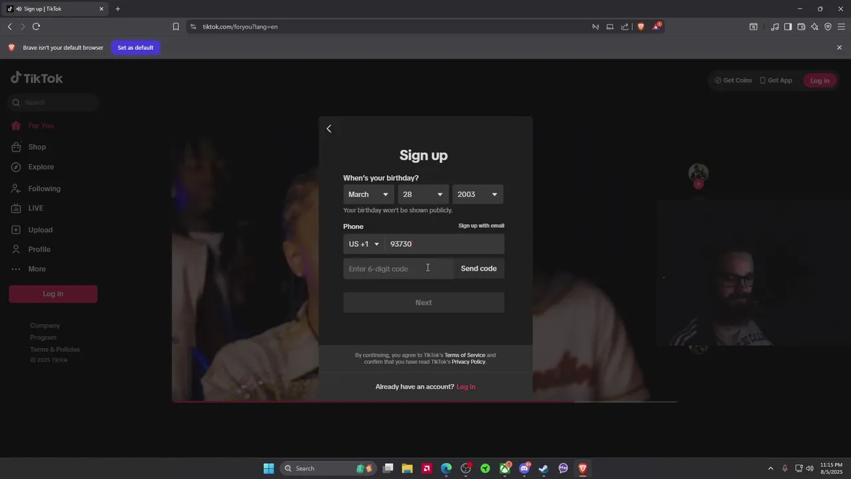
Task: Click the phone number field containing 93730
Action: coord(444,244)
